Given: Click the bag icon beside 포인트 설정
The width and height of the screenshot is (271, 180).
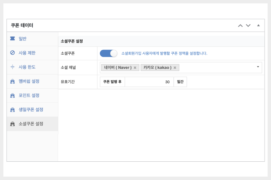Looking at the screenshot, I should [13, 95].
